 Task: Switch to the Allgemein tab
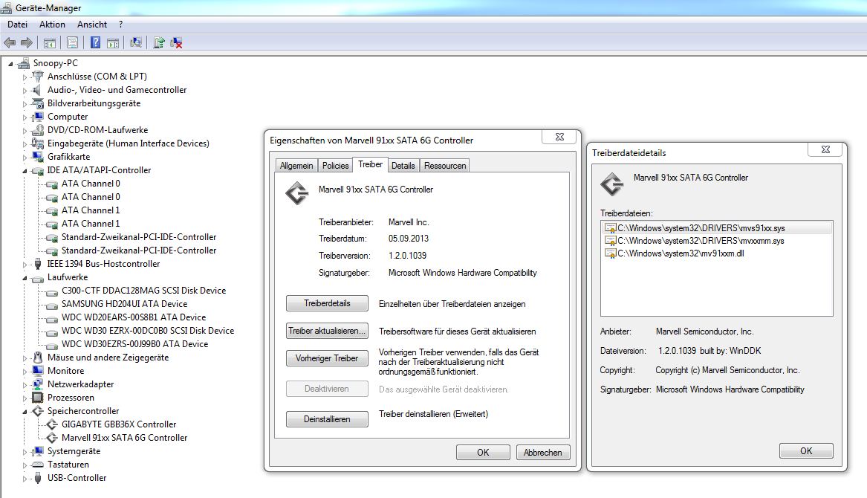pyautogui.click(x=296, y=166)
